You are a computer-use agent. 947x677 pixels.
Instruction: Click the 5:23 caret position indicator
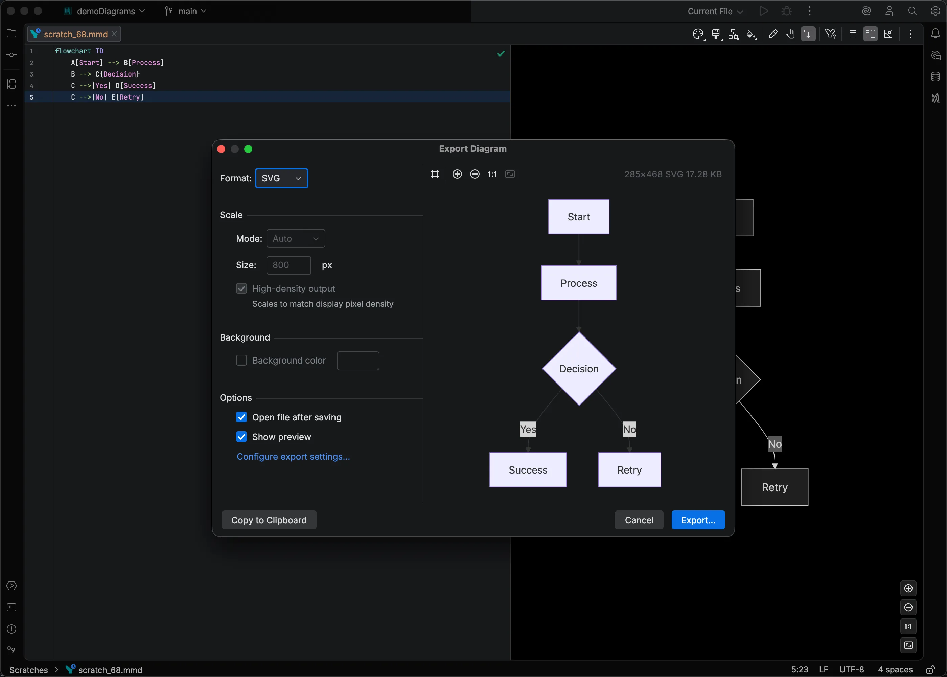pos(800,670)
